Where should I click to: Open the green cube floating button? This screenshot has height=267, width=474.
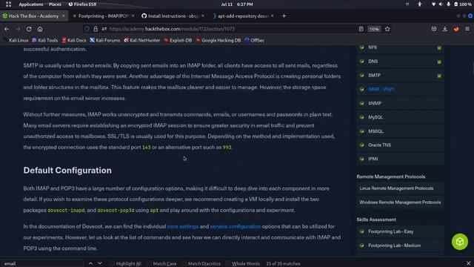[x=460, y=242]
